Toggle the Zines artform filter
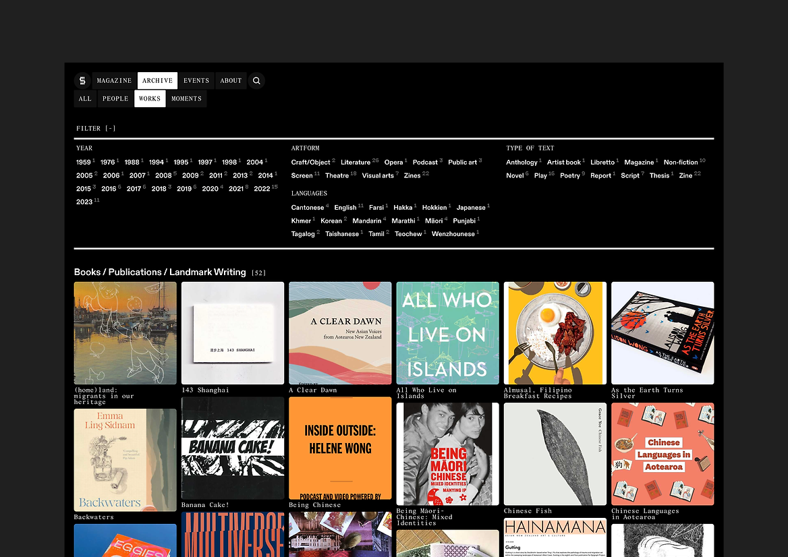The height and width of the screenshot is (557, 788). (x=412, y=175)
